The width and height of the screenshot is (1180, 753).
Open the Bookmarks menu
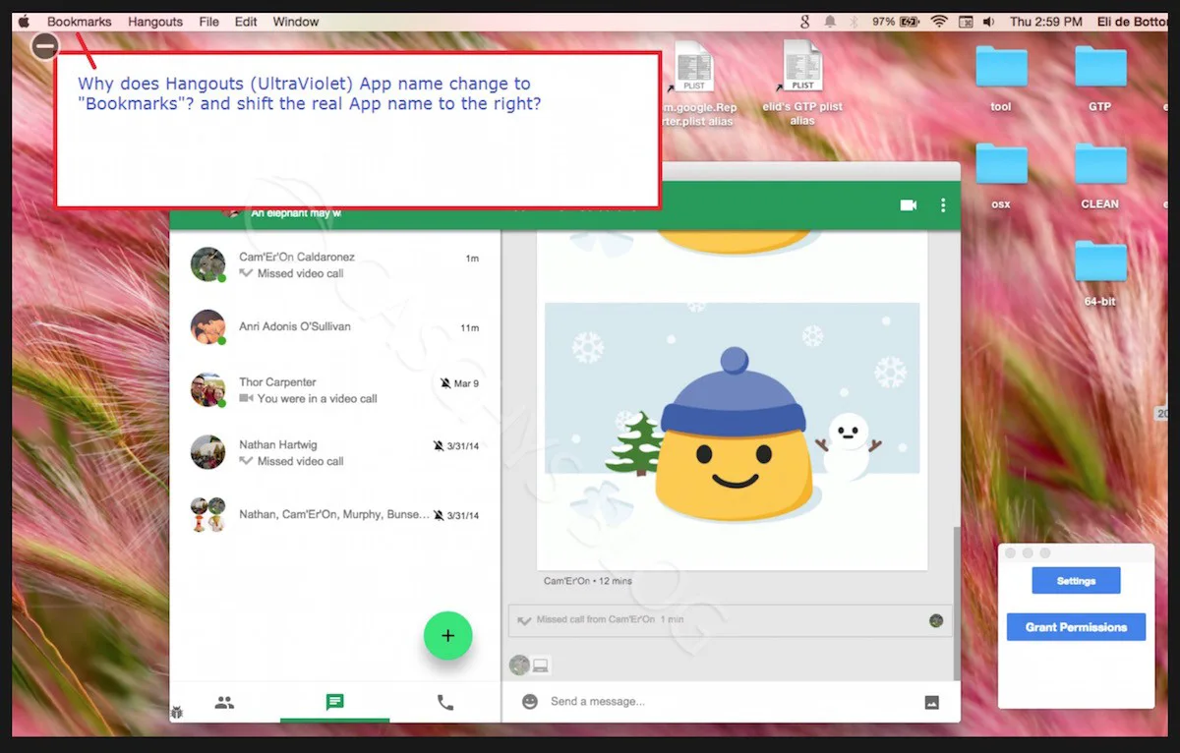coord(80,22)
